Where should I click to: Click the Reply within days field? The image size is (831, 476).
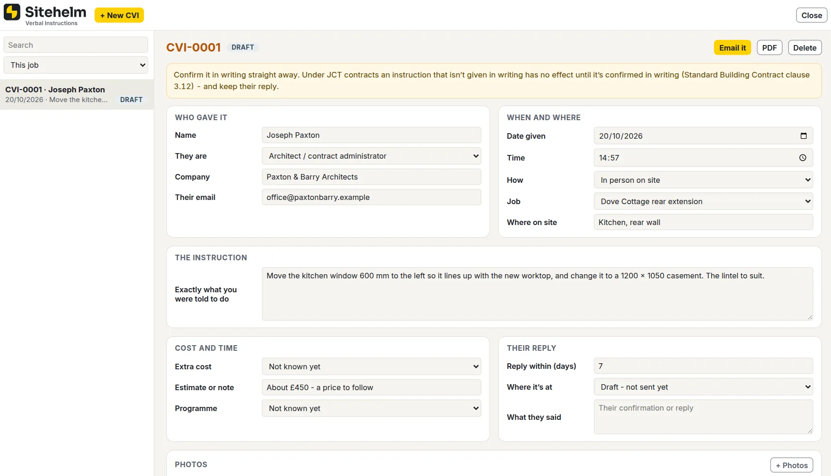703,366
